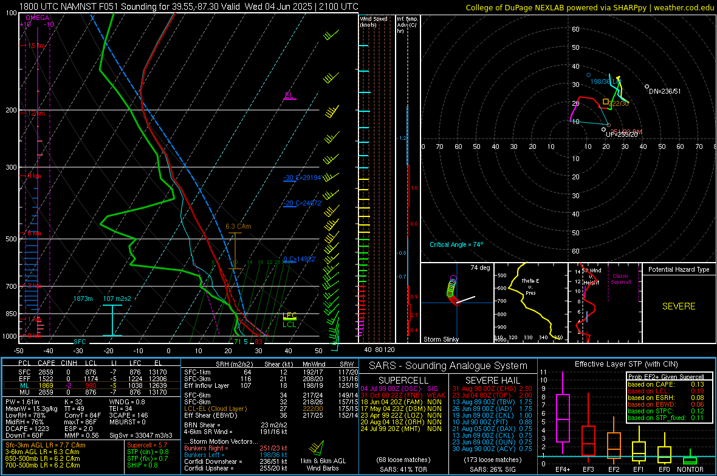Click the 'Corfidi Downshear' vector line
The image size is (717, 476).
[236, 461]
